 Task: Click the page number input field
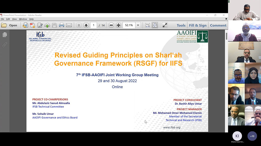[x=94, y=25]
